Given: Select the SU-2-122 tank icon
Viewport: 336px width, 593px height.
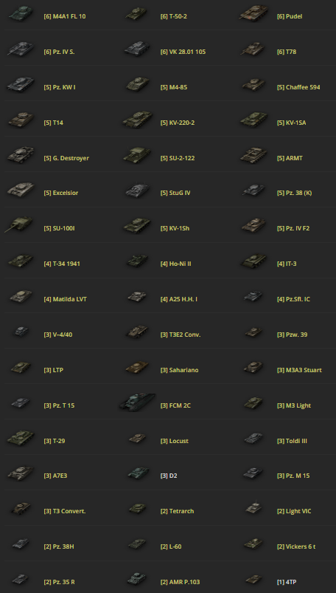Looking at the screenshot, I should tap(138, 155).
